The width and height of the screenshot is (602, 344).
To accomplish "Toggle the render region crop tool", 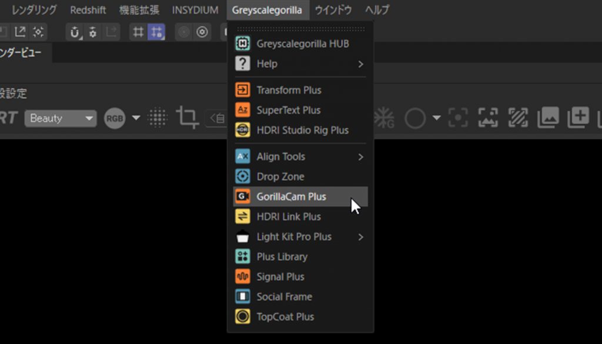I will 186,118.
